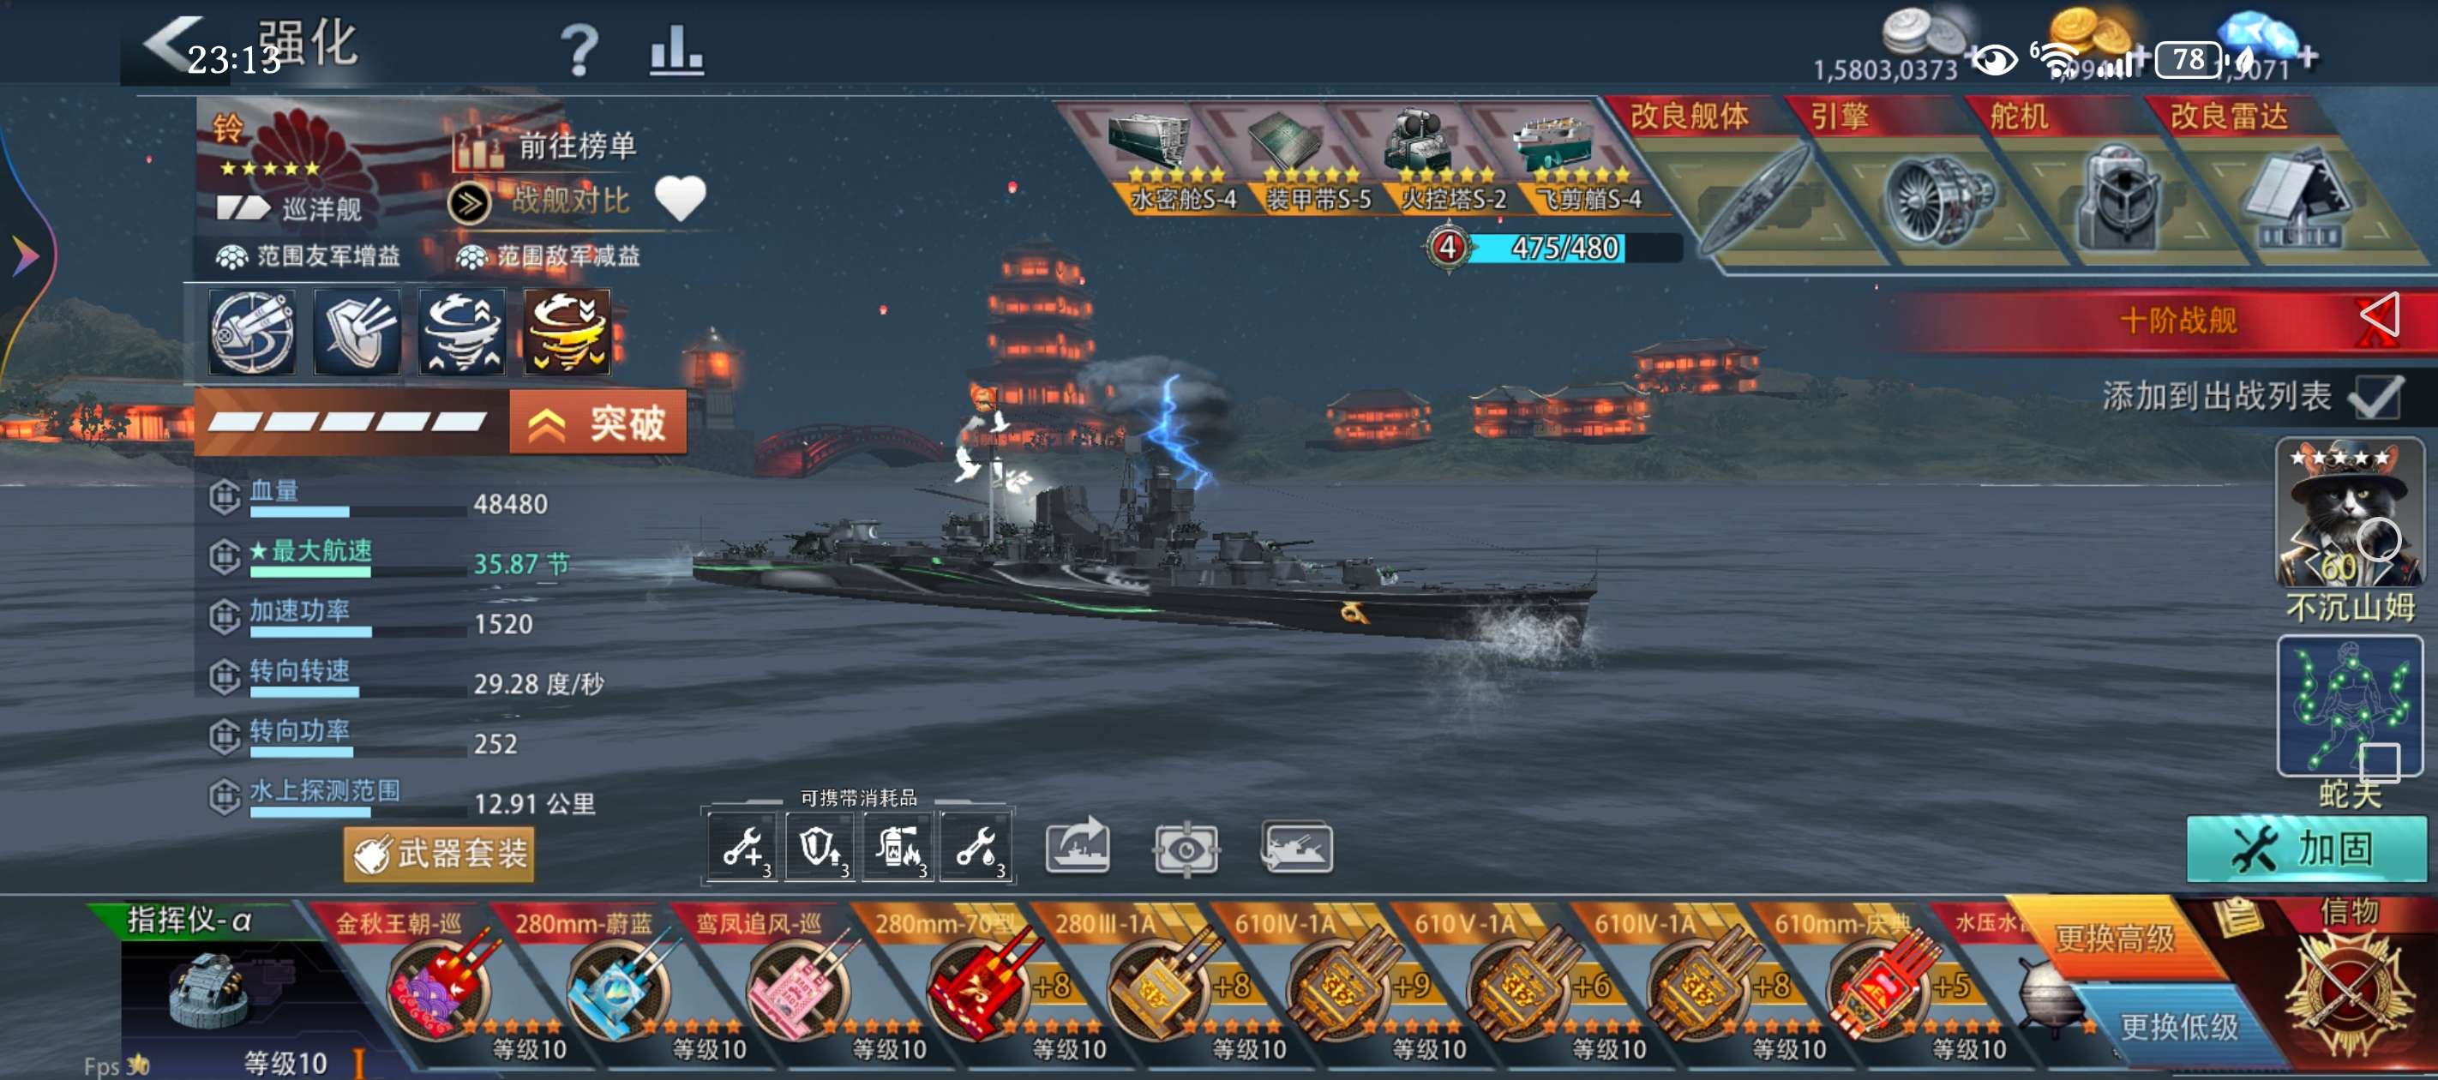The height and width of the screenshot is (1080, 2438).
Task: Click the share ship icon
Action: [x=1078, y=846]
